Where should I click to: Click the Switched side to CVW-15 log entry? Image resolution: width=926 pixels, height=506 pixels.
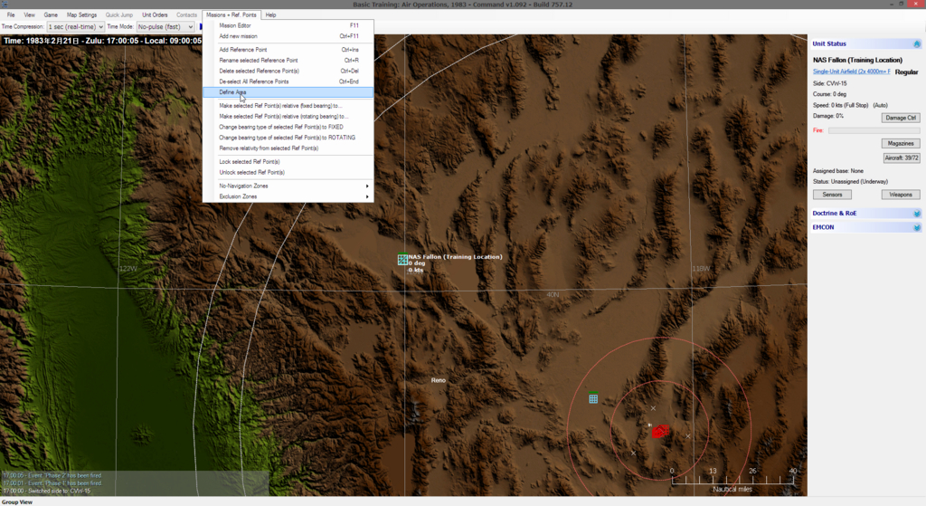pos(47,491)
